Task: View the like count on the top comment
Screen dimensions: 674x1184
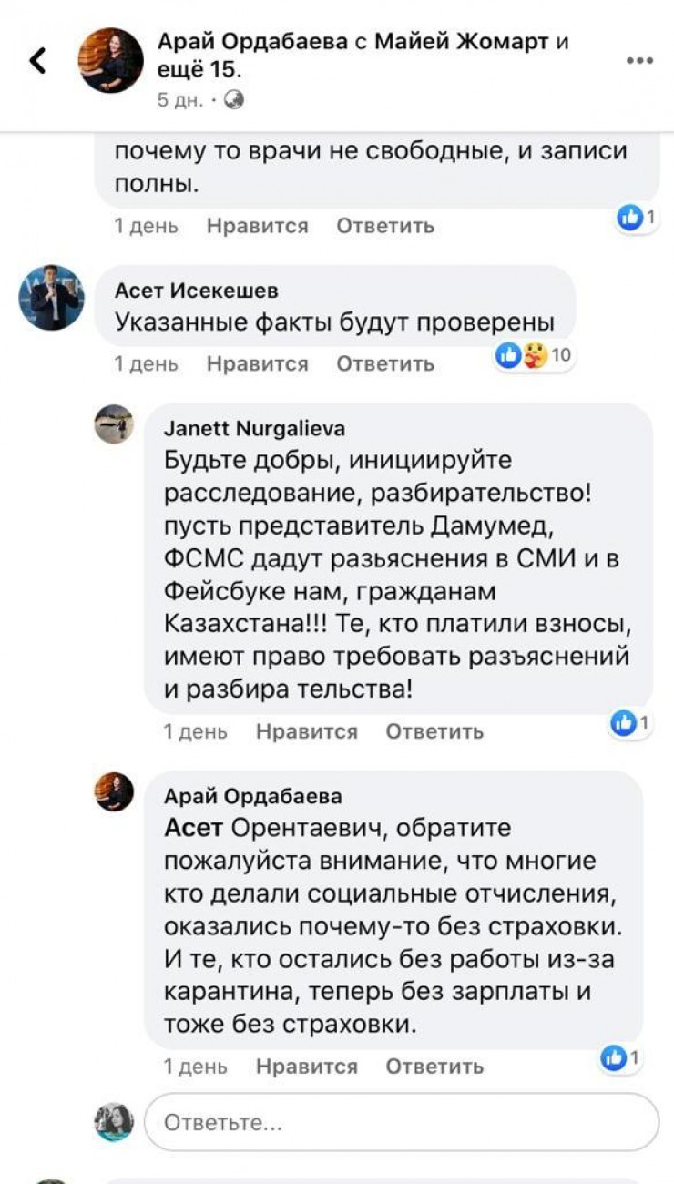Action: pyautogui.click(x=637, y=218)
